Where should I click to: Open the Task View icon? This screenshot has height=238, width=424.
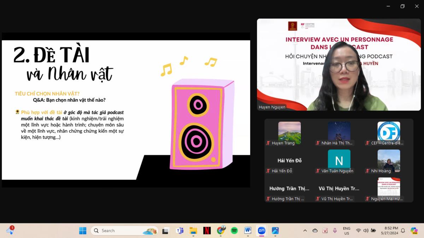click(166, 231)
